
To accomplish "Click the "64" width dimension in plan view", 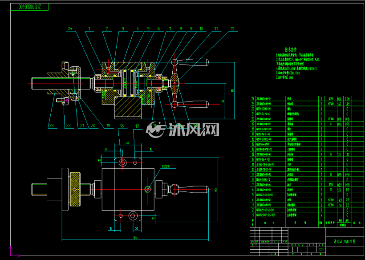I will (128, 142).
